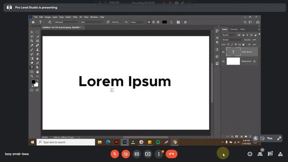Open the font family dropdown
Screen dimensions: 288x162
coord(66,22)
